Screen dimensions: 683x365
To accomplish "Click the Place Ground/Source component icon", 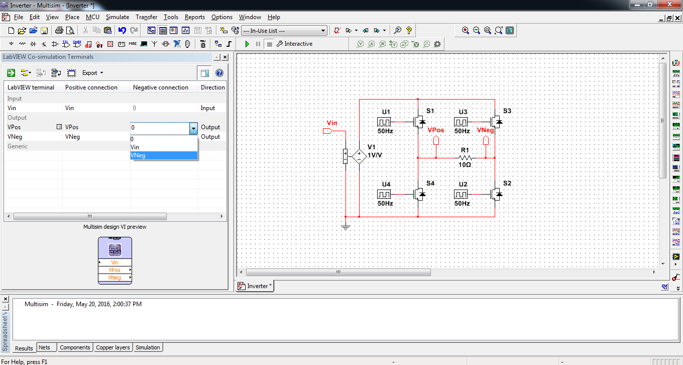I will (11, 44).
